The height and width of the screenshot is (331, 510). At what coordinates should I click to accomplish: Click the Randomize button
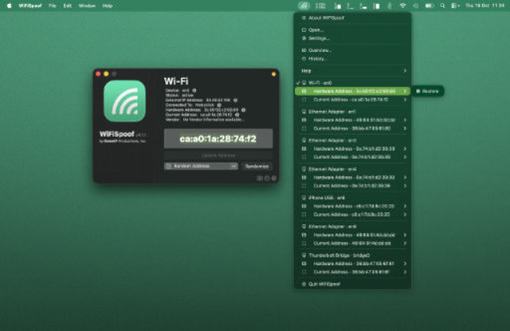tap(257, 167)
